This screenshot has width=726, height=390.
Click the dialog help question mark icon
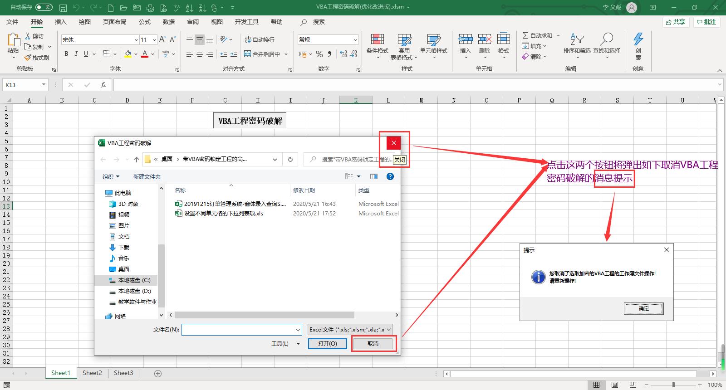coord(390,176)
